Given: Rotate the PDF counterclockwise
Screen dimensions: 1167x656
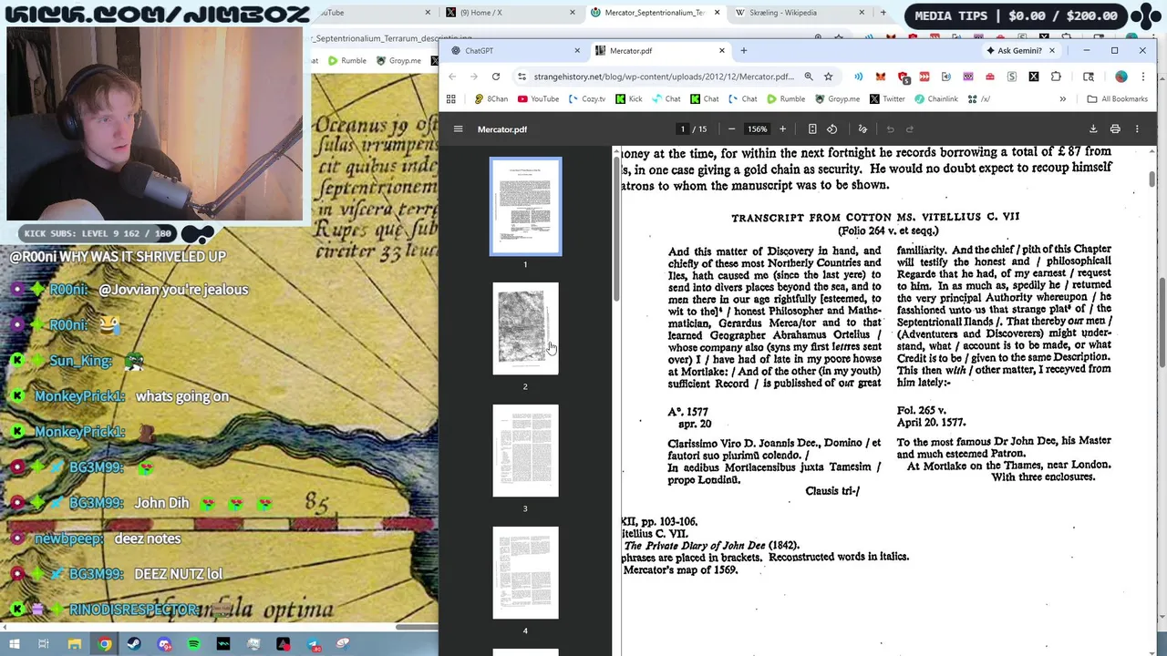Looking at the screenshot, I should (831, 129).
